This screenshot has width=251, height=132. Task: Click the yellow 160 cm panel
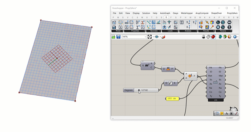click(x=172, y=98)
